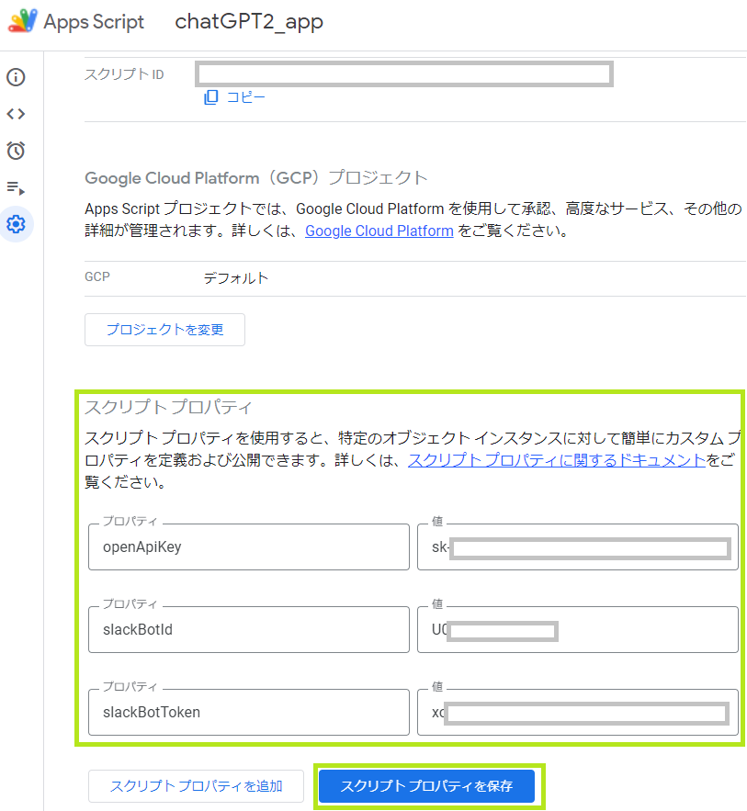Focus the openApiKey property name field
The width and height of the screenshot is (747, 811).
248,548
